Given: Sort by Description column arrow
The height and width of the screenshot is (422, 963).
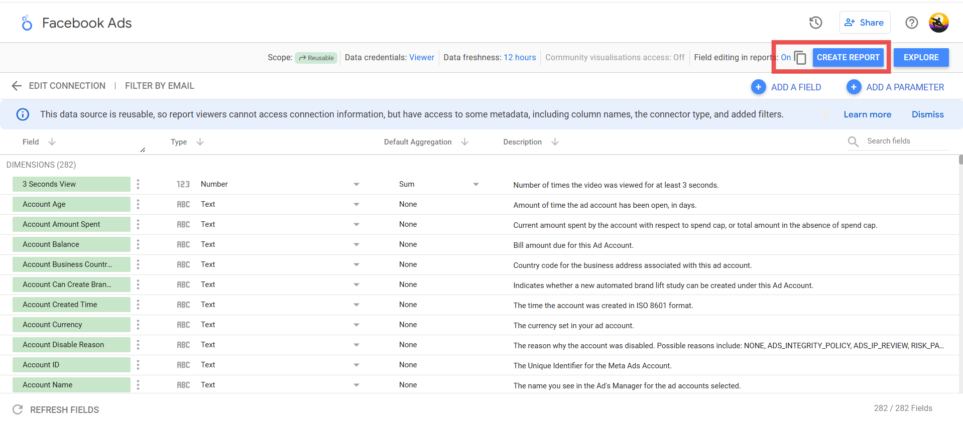Looking at the screenshot, I should click(x=555, y=142).
